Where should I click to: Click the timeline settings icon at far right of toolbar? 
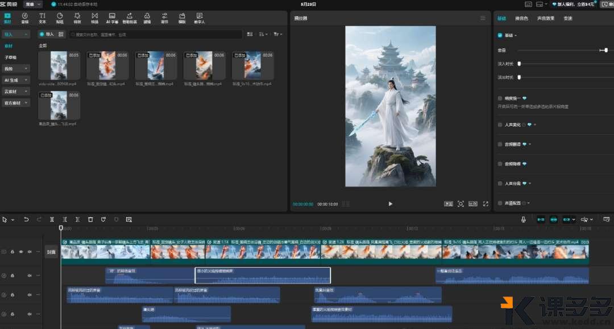tap(607, 219)
